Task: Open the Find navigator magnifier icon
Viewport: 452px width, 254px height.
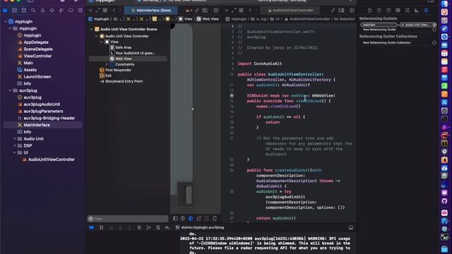Action: (33, 11)
